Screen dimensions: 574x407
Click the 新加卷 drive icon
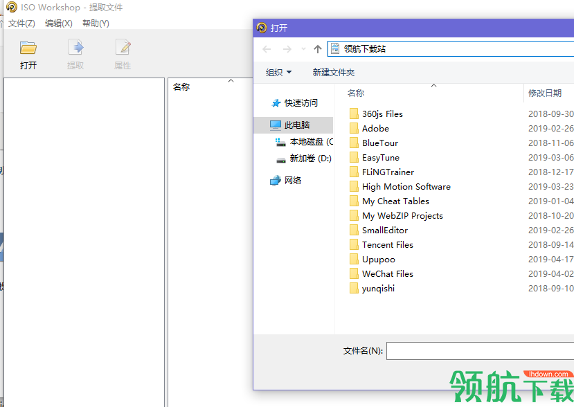281,160
